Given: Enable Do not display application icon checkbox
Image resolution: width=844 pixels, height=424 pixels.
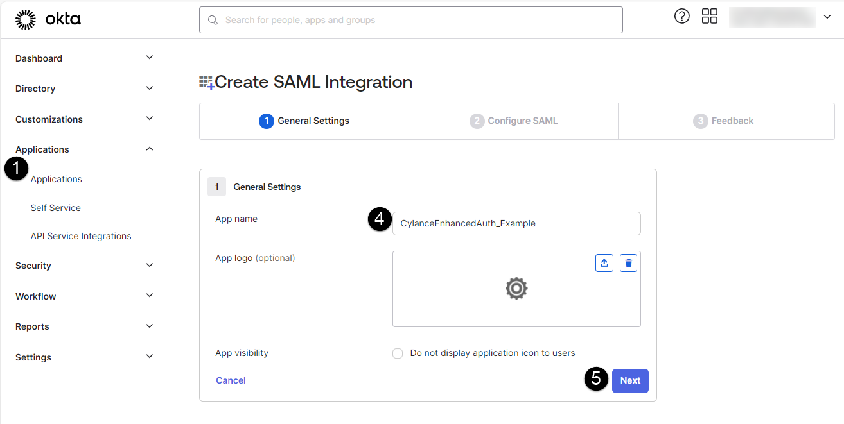Looking at the screenshot, I should pyautogui.click(x=398, y=353).
